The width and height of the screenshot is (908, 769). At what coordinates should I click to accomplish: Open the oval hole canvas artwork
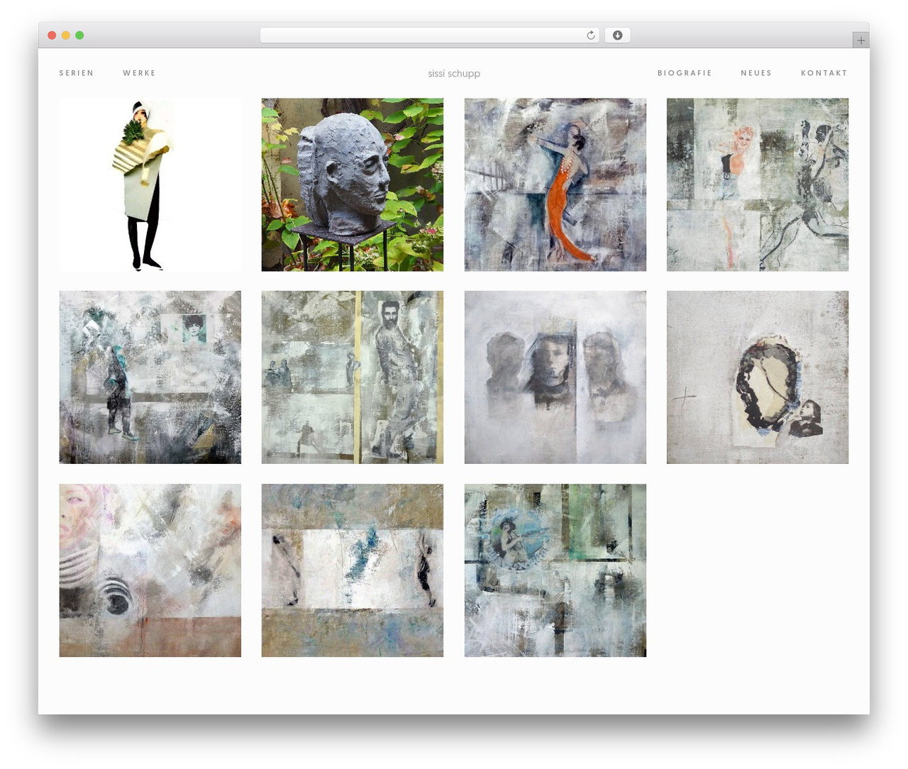[758, 377]
